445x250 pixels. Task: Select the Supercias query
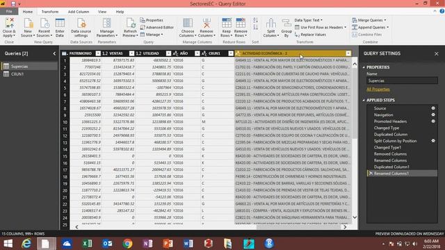(x=29, y=67)
